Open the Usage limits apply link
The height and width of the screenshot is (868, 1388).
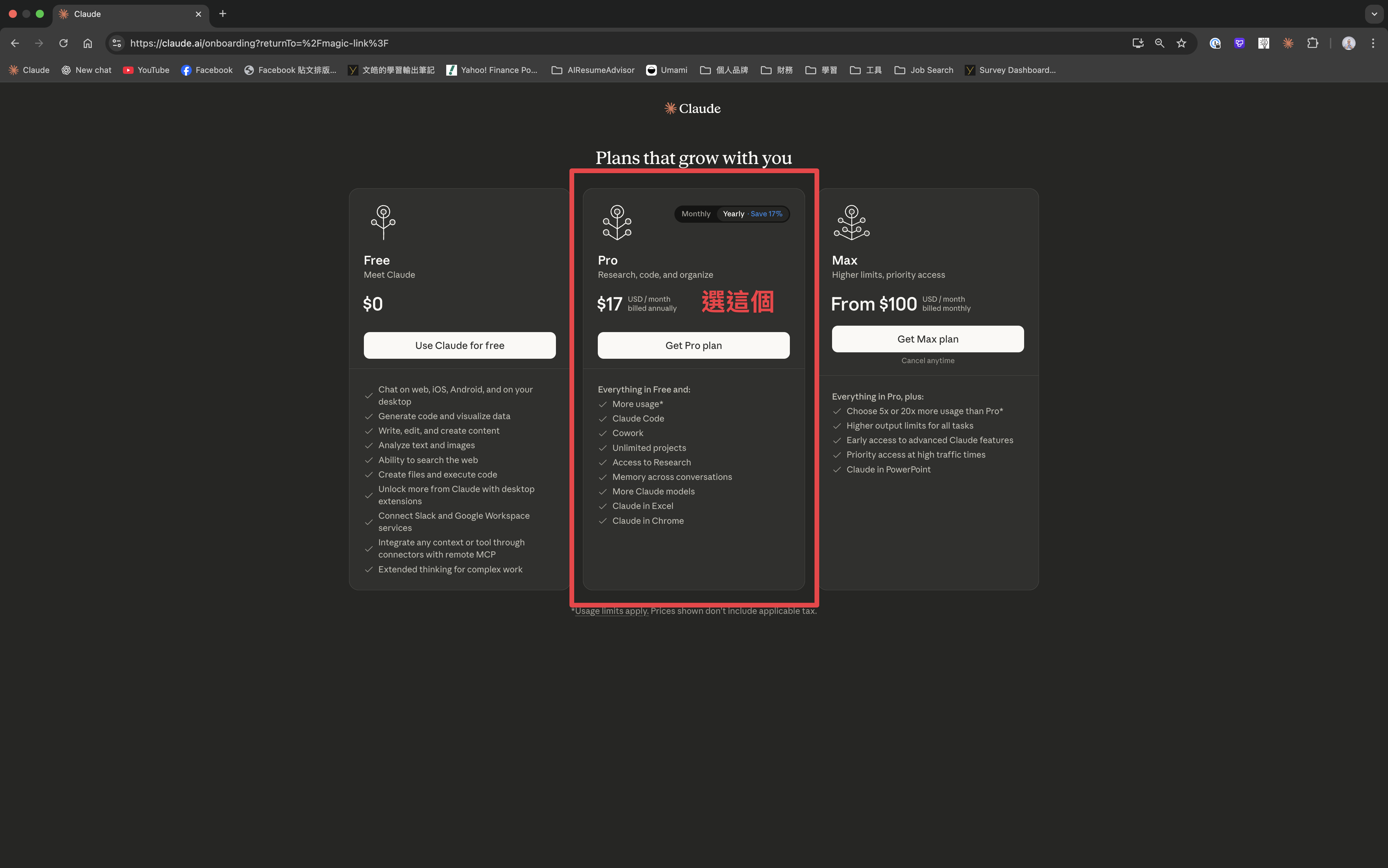point(611,611)
